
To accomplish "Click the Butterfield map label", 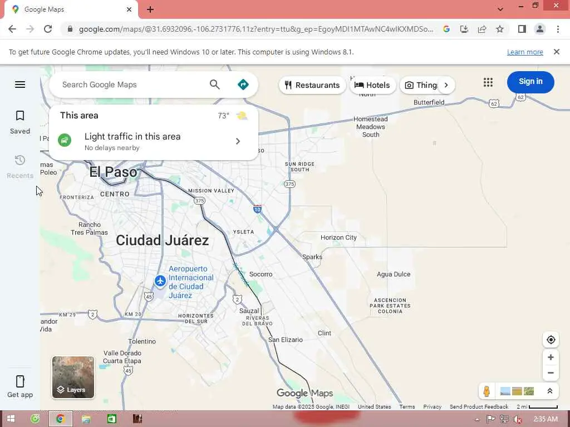I will (x=429, y=102).
